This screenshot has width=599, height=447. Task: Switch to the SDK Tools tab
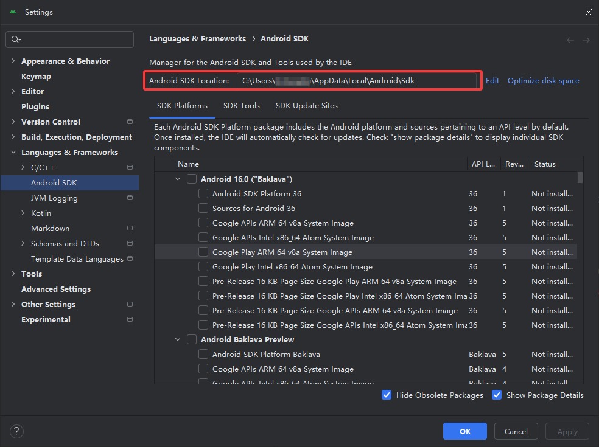[242, 106]
